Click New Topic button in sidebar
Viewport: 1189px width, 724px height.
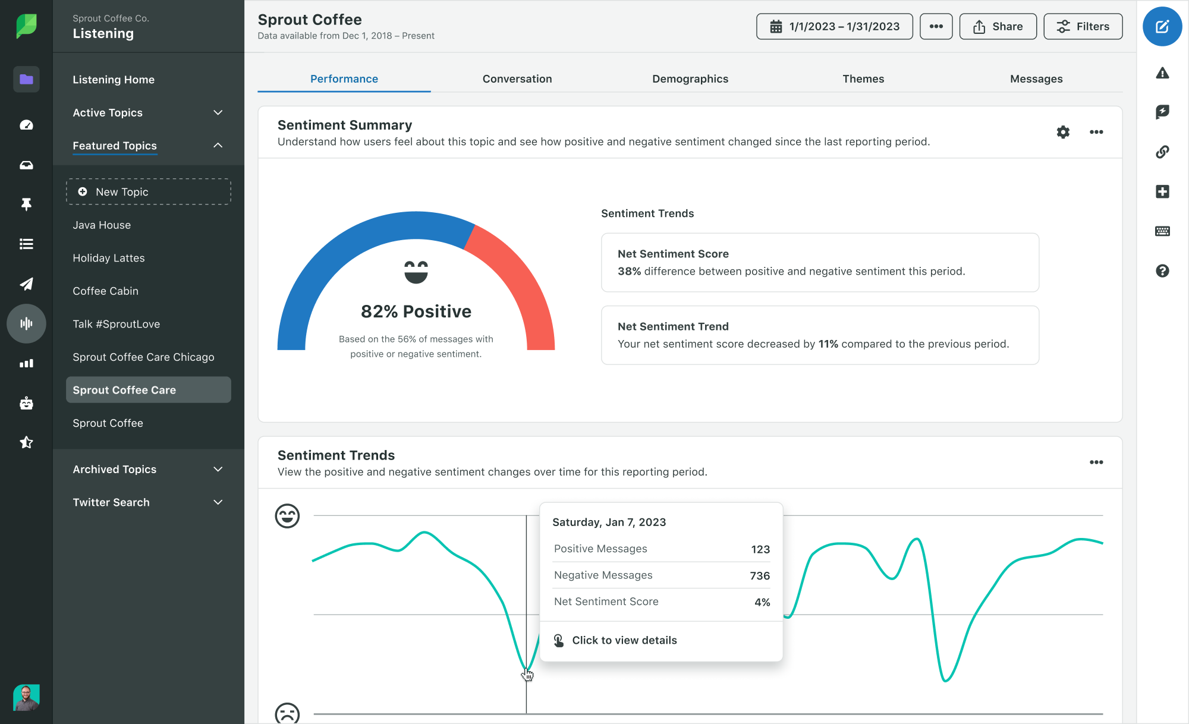tap(148, 191)
